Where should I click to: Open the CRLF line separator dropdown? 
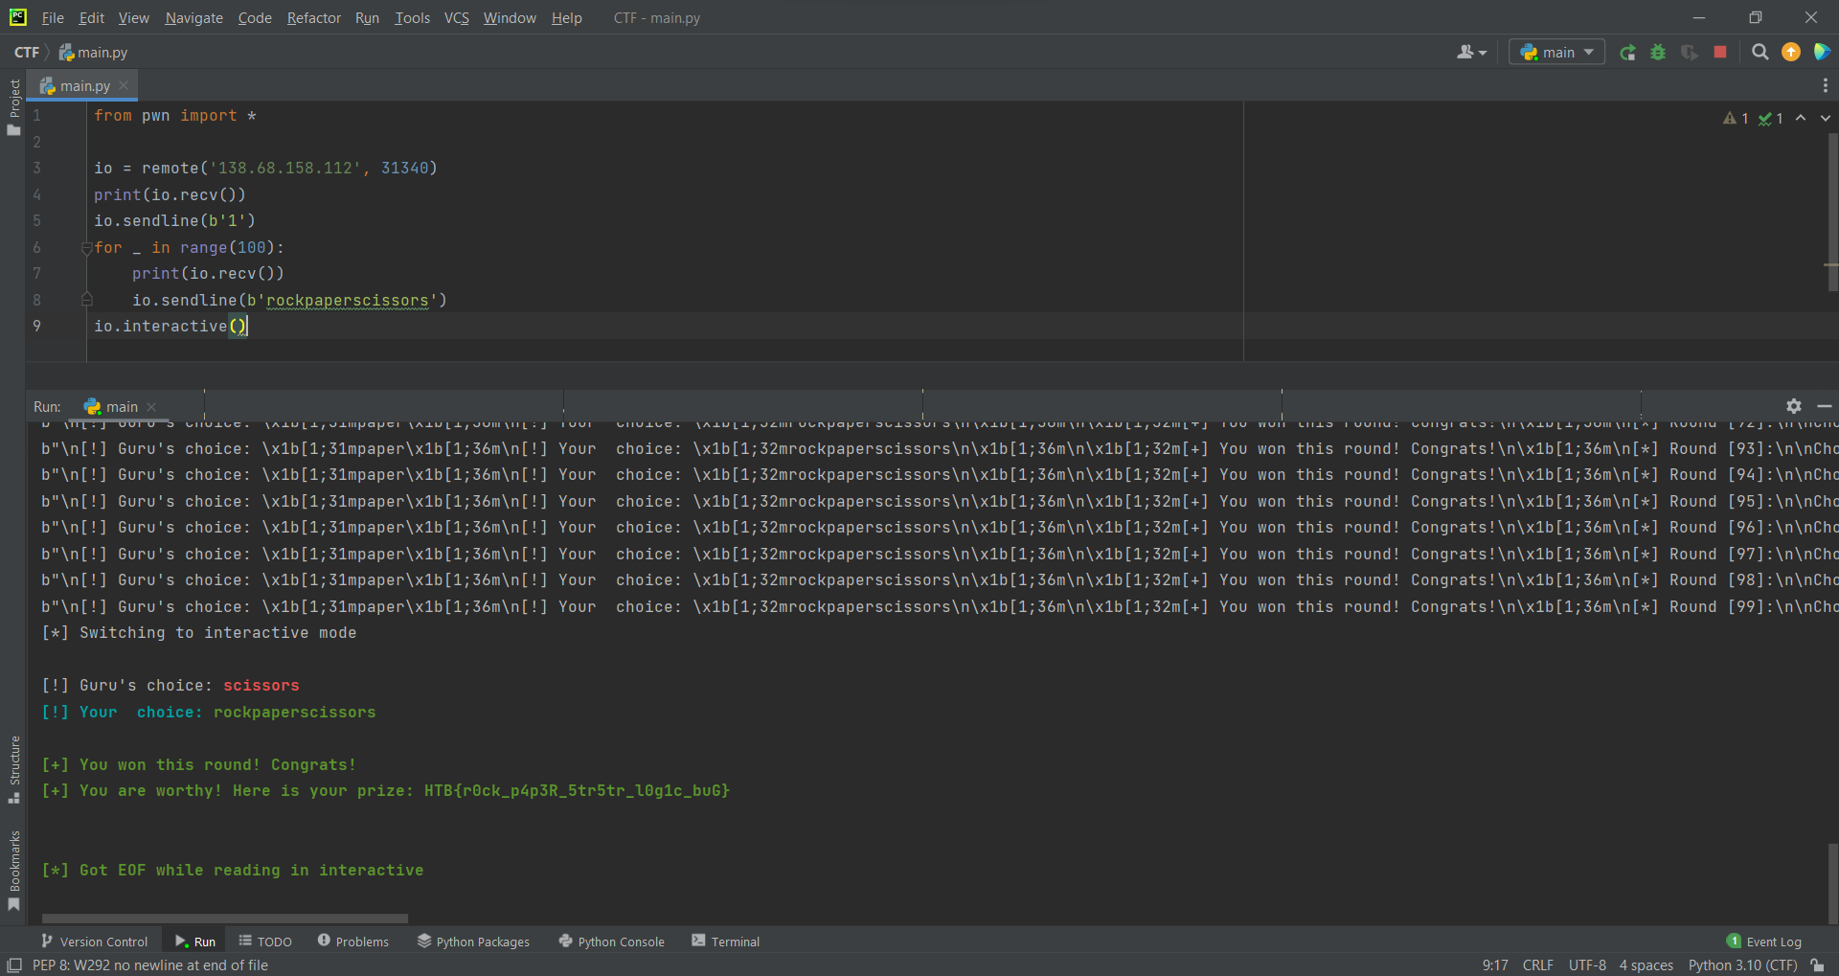click(x=1538, y=965)
